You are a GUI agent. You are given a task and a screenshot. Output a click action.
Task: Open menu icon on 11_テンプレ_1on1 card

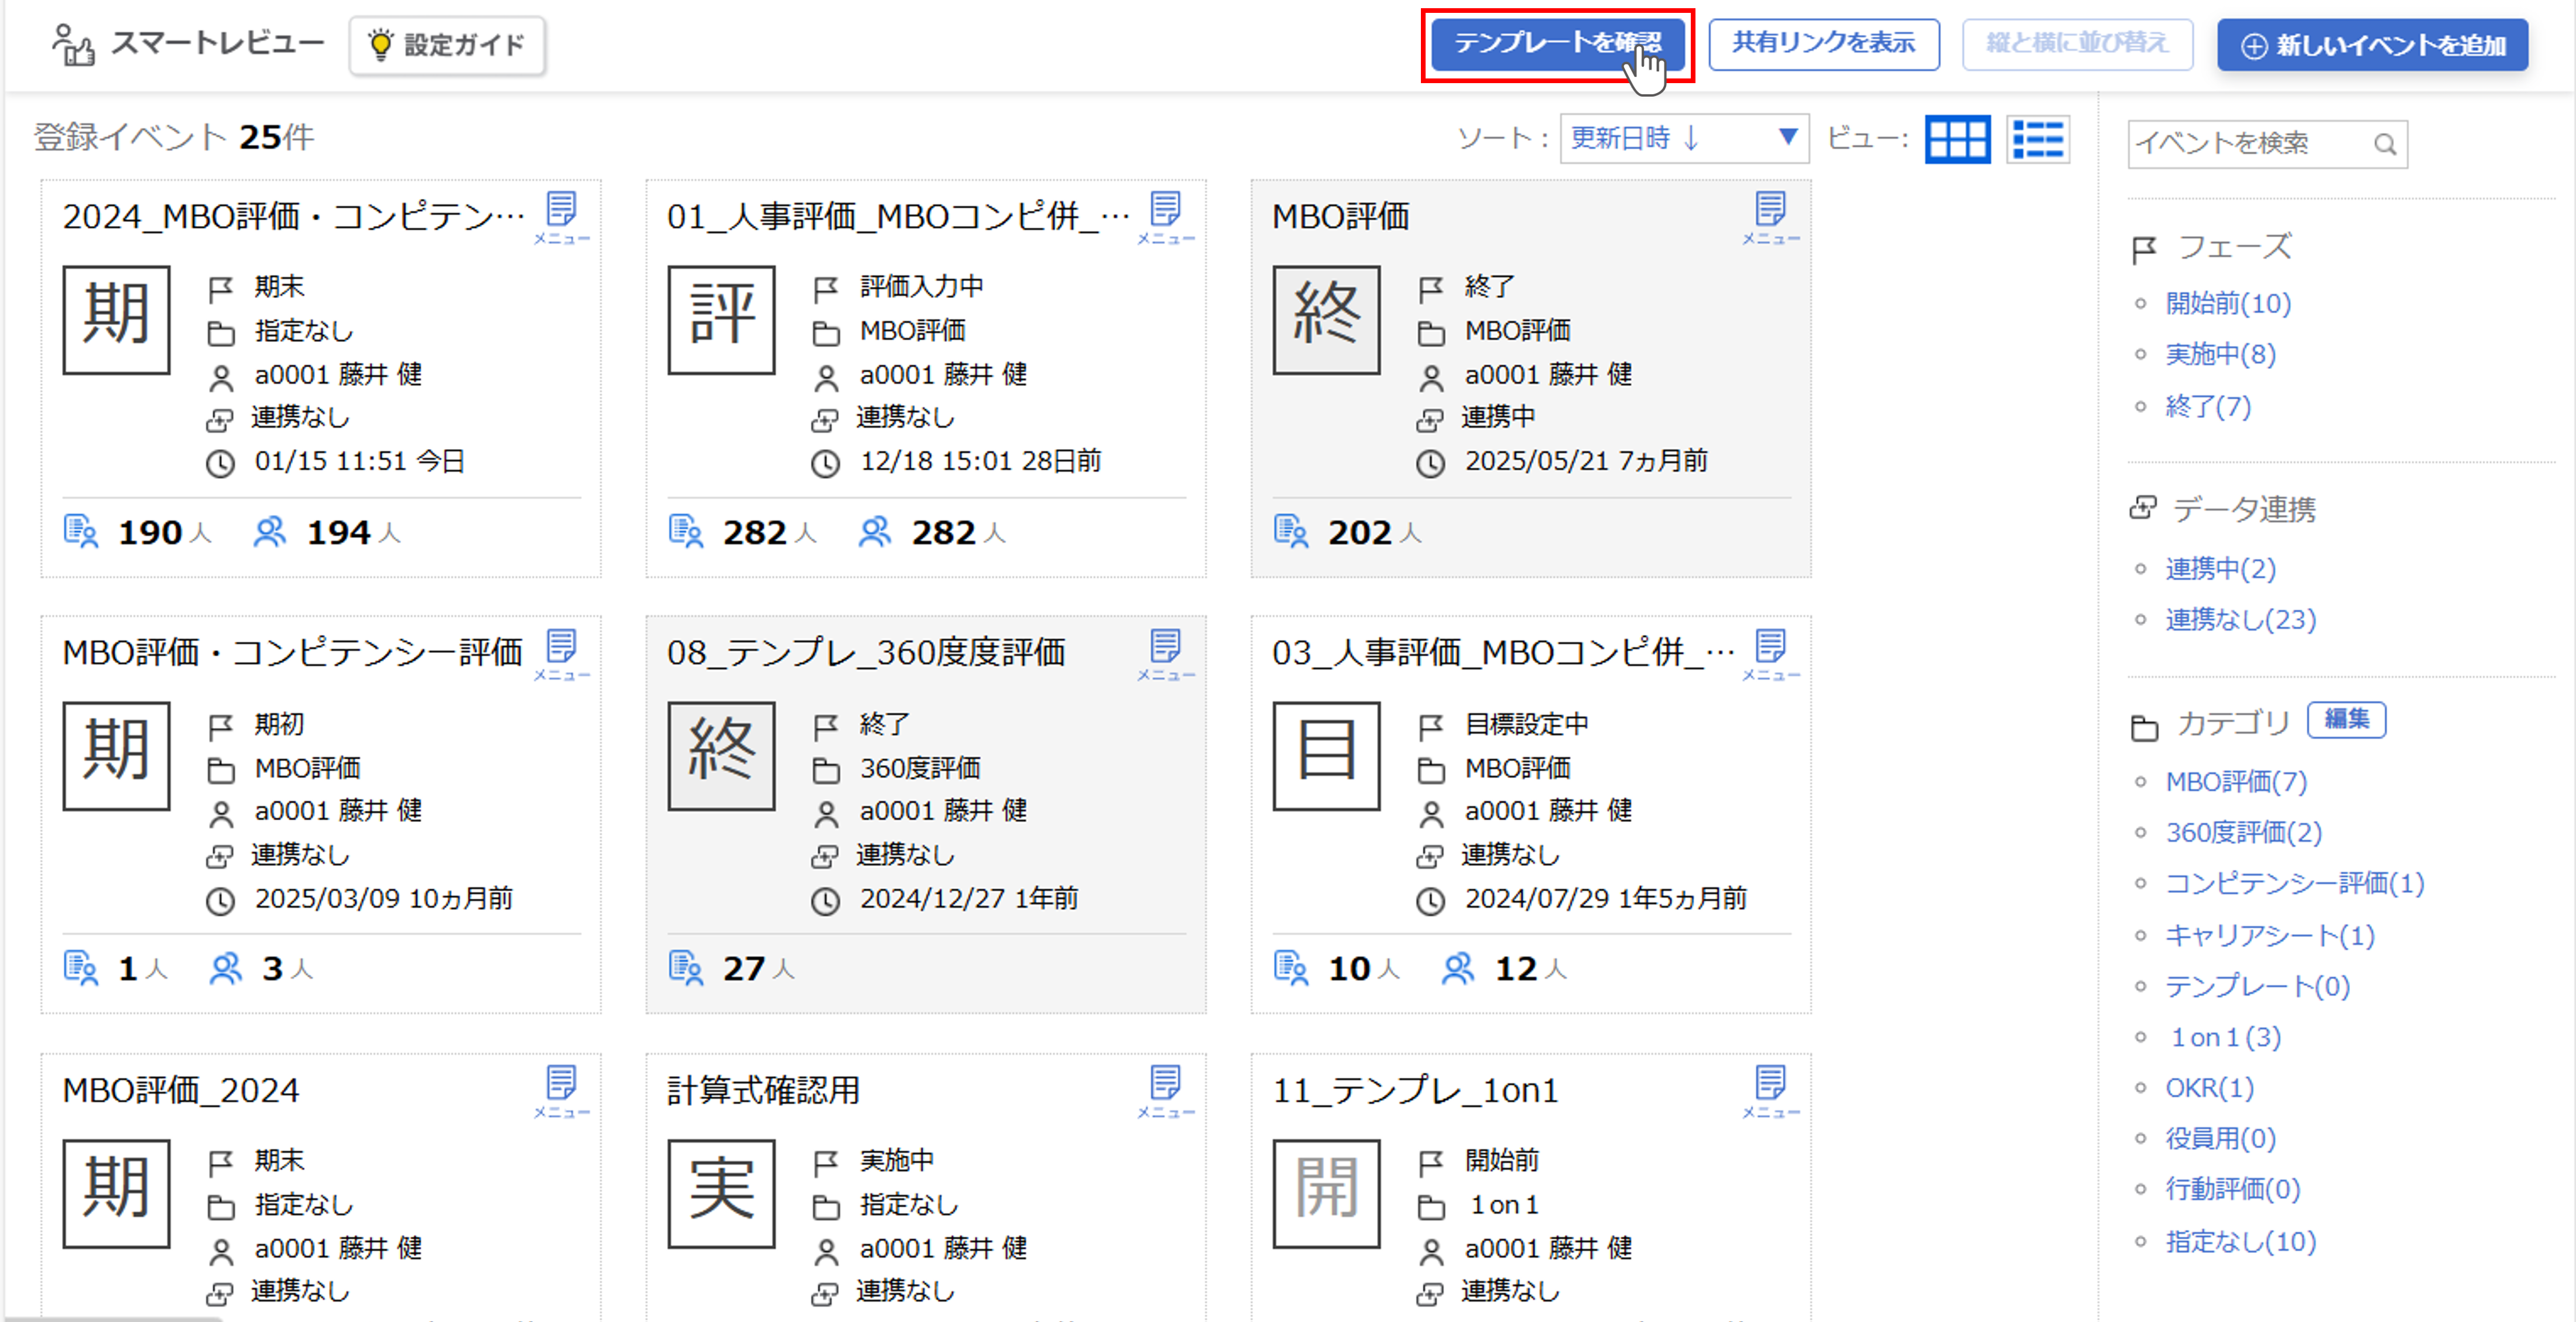coord(1770,1089)
